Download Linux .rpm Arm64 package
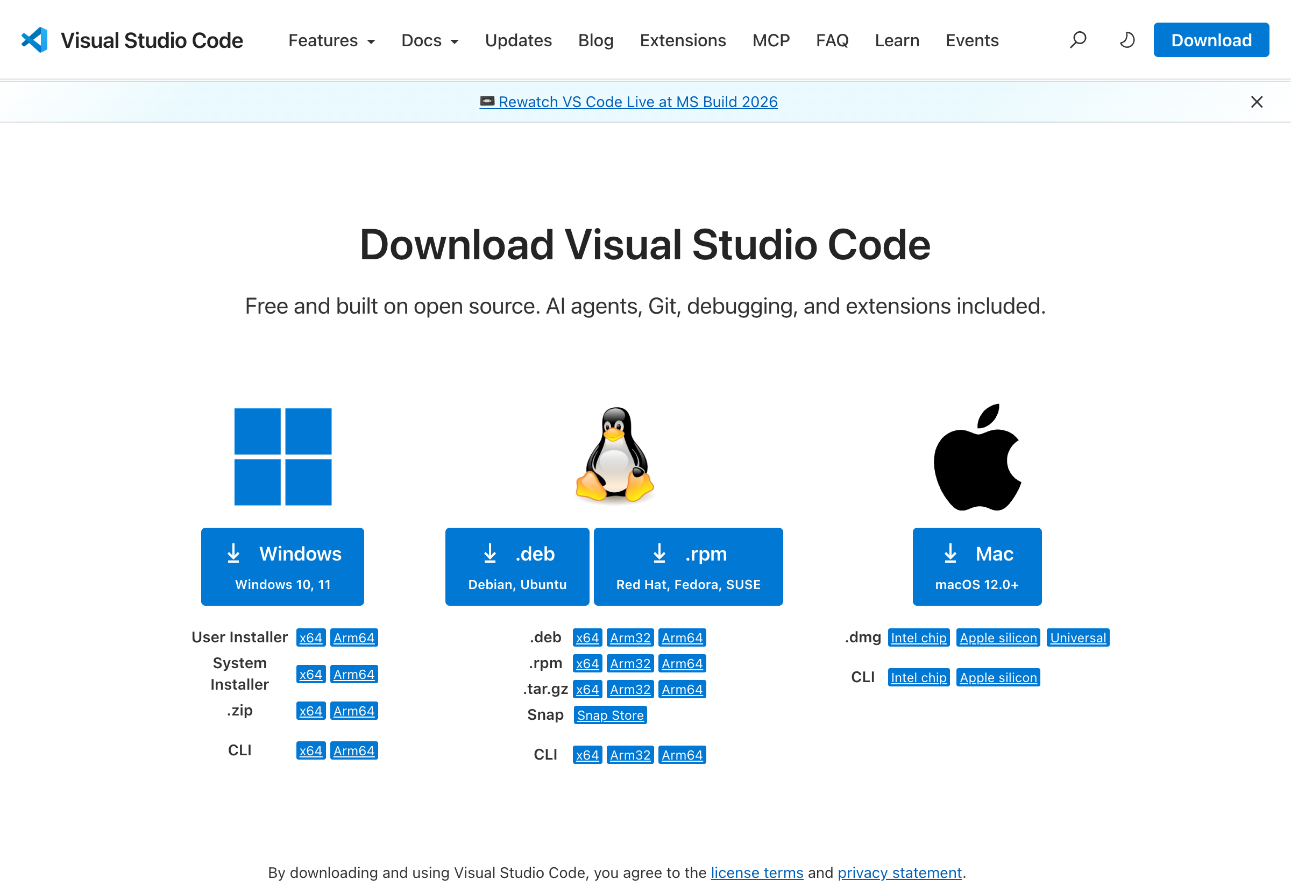This screenshot has height=893, width=1291. [x=683, y=663]
